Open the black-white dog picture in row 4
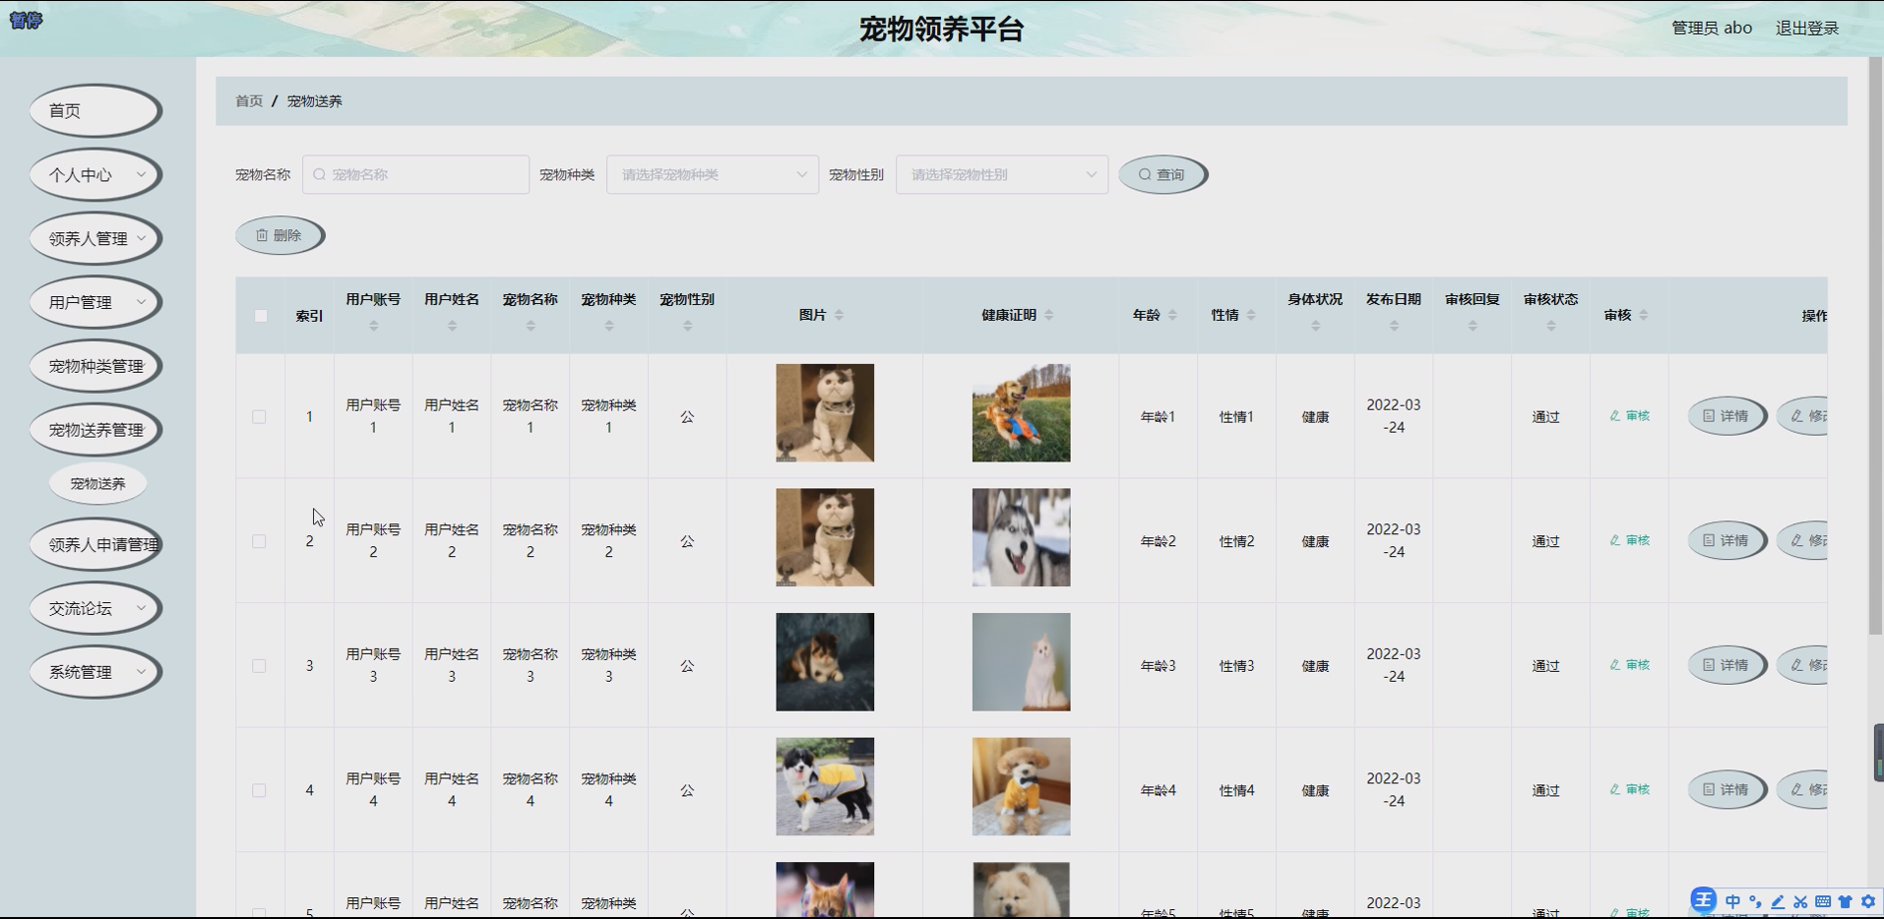 point(825,786)
